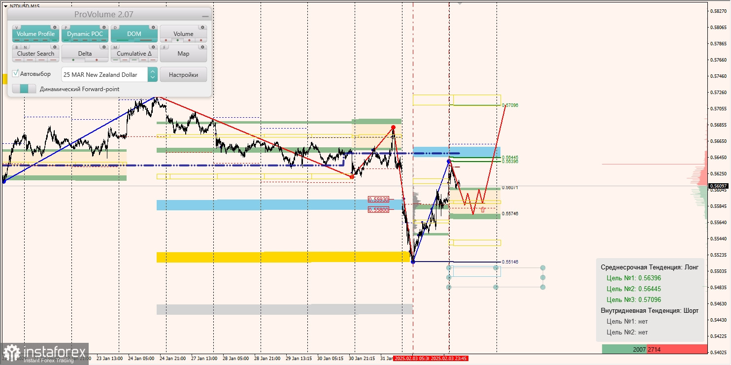This screenshot has height=365, width=731.
Task: Click the 0.55930 price level label
Action: point(378,199)
